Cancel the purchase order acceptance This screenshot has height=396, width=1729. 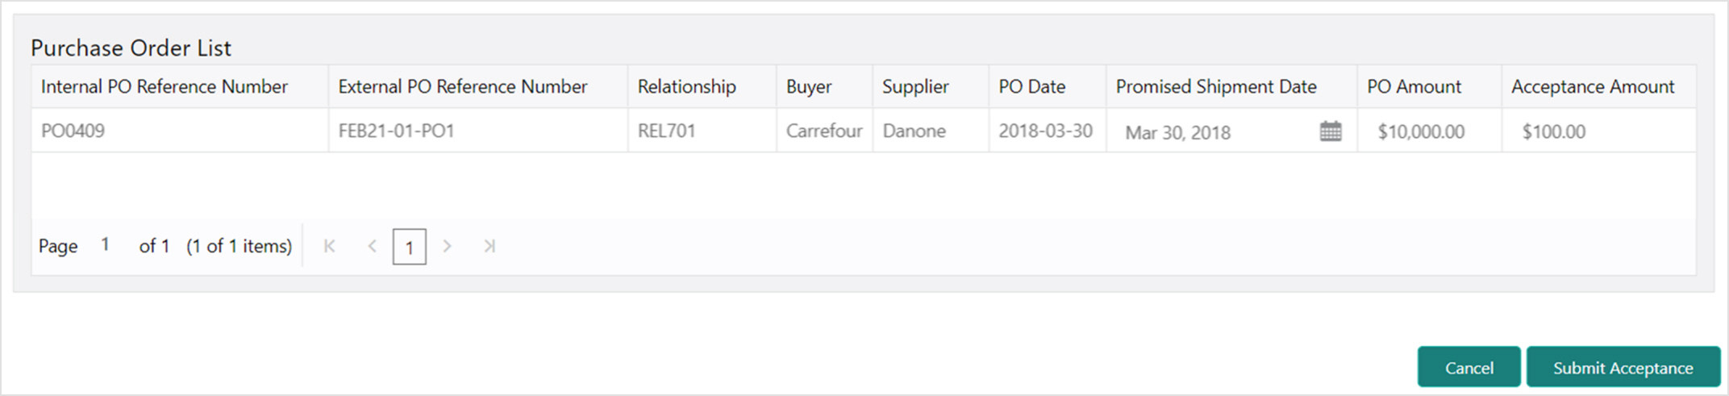[1469, 367]
